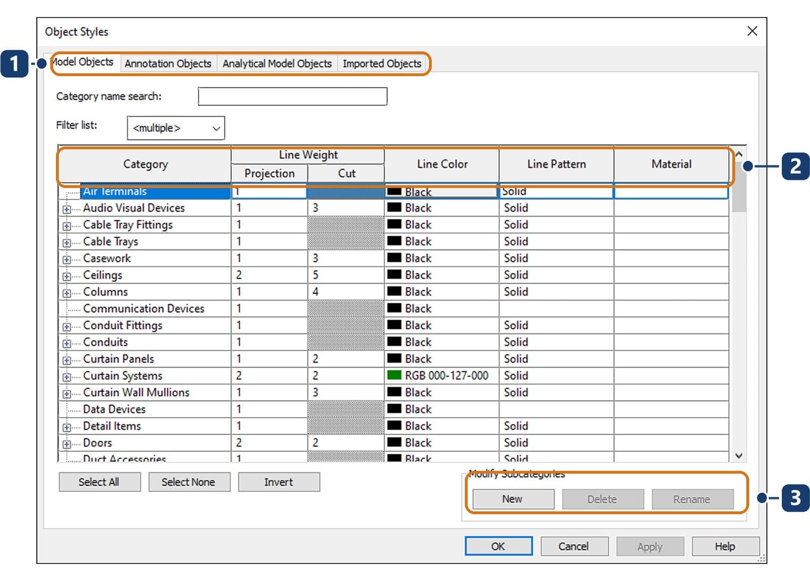Click the Cut column header
810x581 pixels.
346,173
